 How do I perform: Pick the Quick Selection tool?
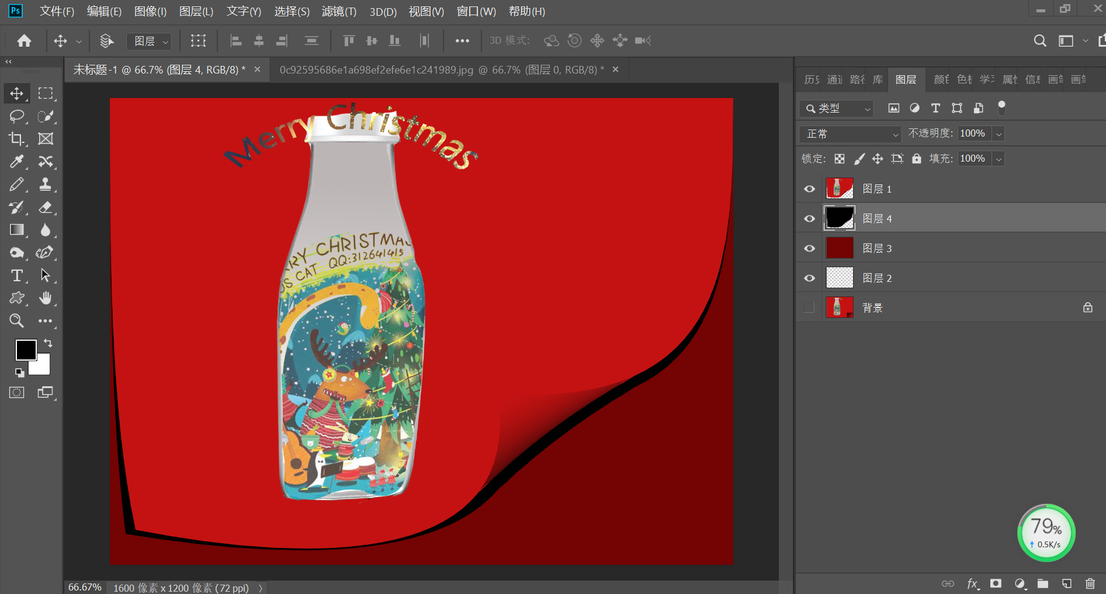tap(46, 116)
